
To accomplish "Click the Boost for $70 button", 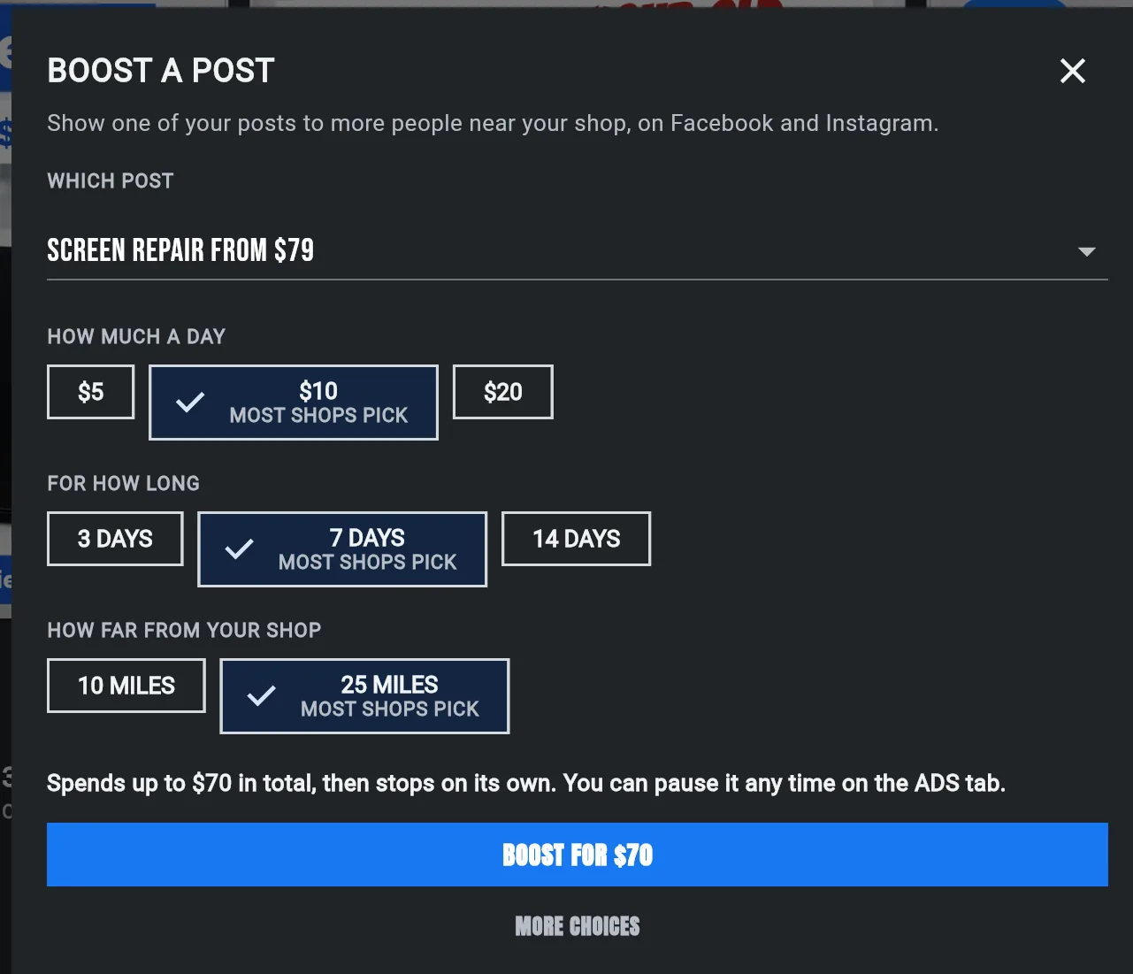I will (578, 855).
